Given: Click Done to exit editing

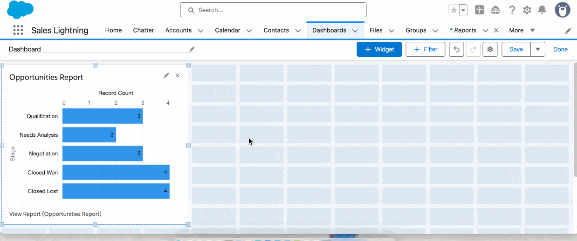Looking at the screenshot, I should pos(560,49).
